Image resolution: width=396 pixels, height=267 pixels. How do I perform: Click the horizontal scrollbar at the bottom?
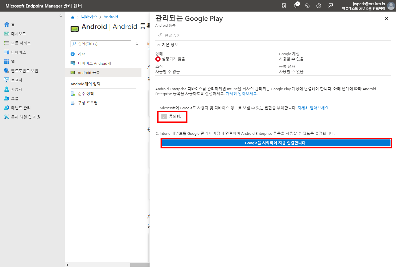pyautogui.click(x=140, y=265)
